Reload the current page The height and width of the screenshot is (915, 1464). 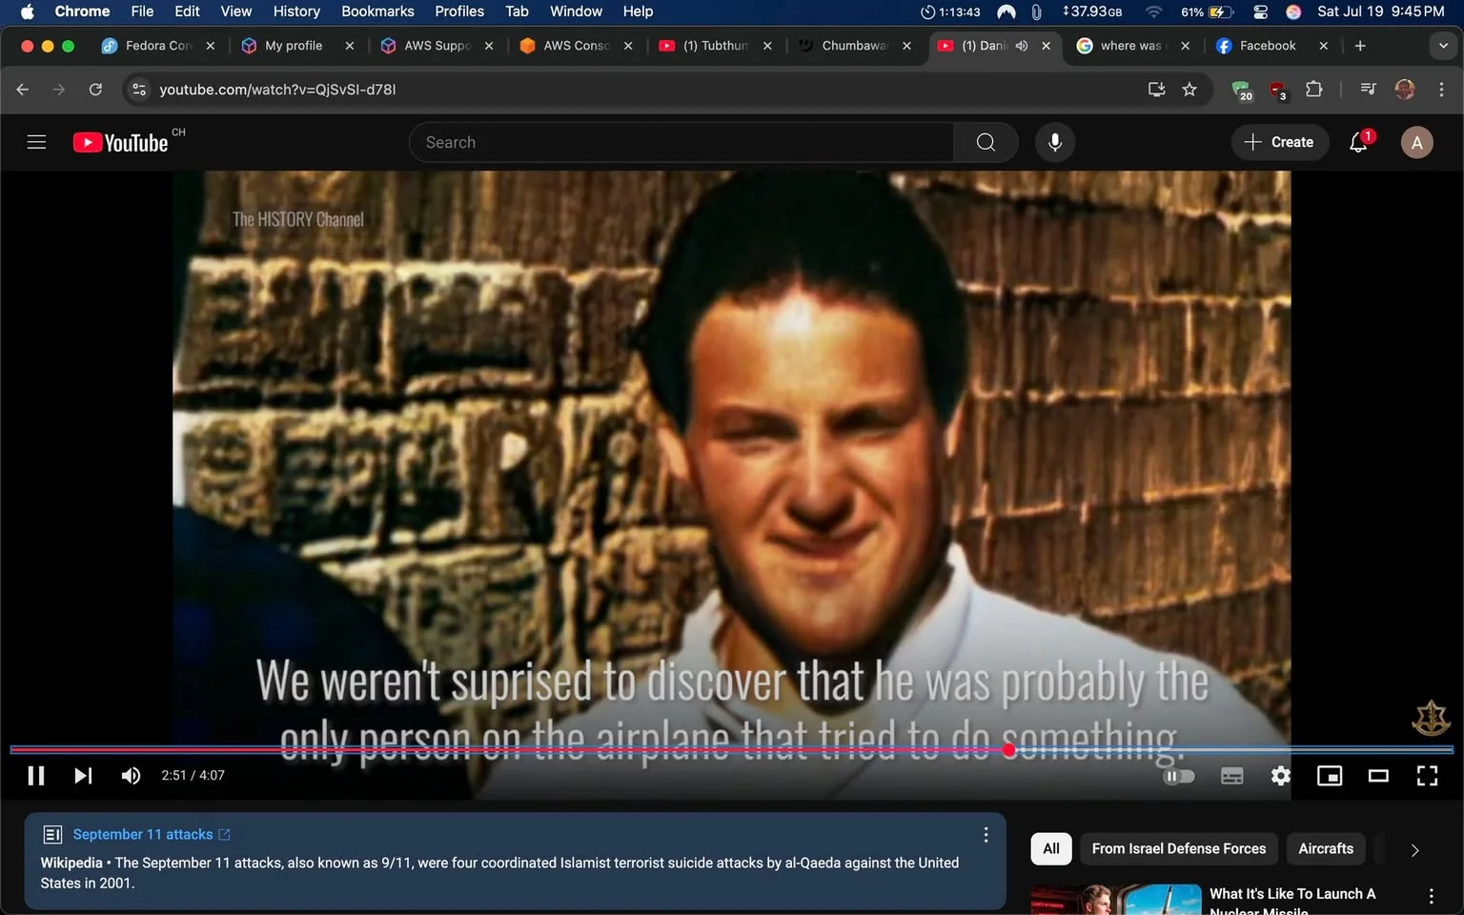[x=95, y=89]
